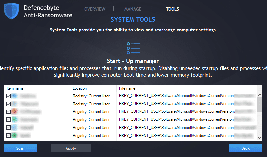Select third row's Registry: Current User cell

click(x=91, y=112)
